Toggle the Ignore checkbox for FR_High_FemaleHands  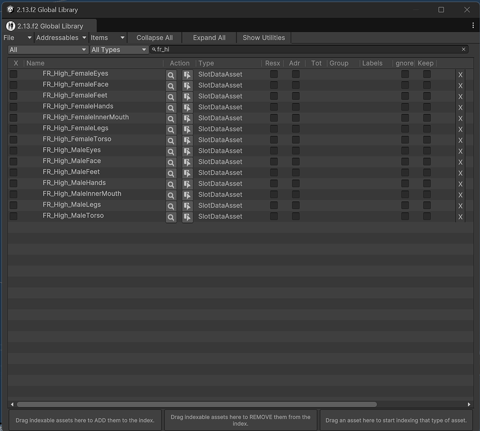404,106
